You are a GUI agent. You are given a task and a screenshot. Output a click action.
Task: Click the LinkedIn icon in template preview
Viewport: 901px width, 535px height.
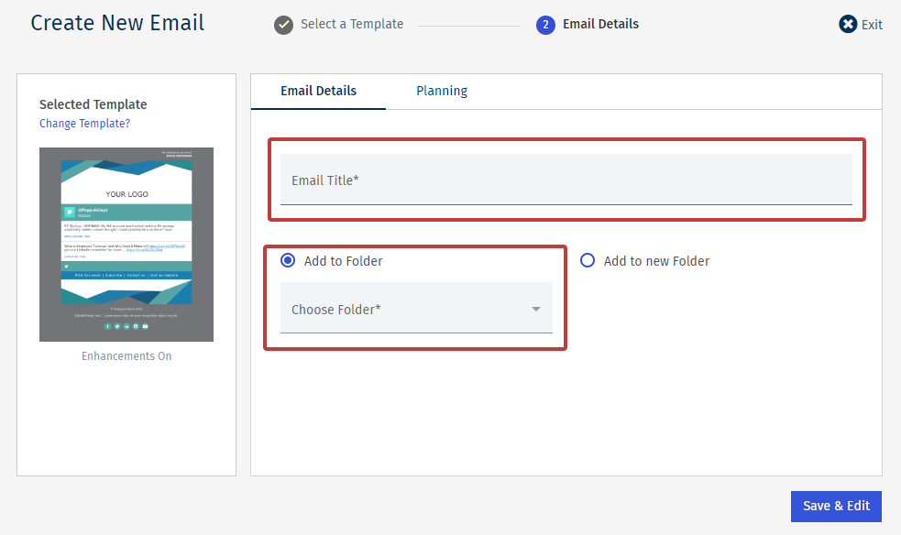pos(126,326)
